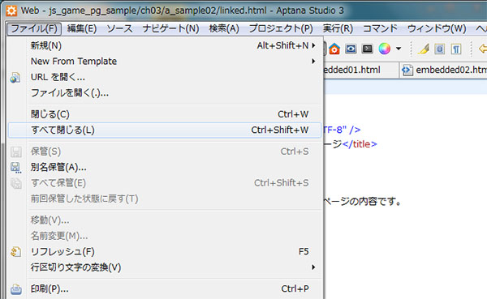The image size is (487, 299).
Task: Open the コマンド menu
Action: point(380,28)
